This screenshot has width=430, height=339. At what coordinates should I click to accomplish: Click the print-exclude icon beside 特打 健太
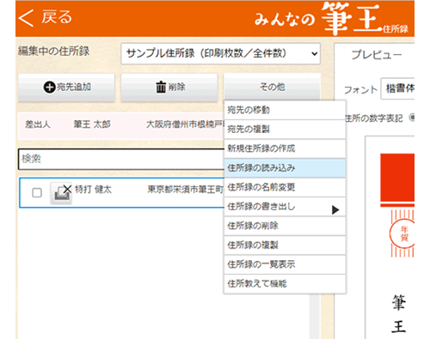coord(61,193)
